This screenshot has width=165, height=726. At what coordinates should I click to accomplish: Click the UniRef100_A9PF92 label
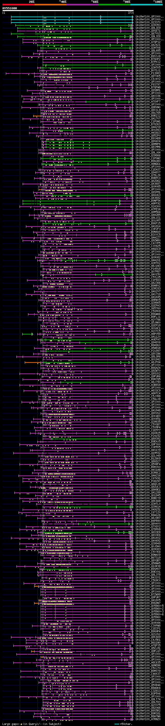click(x=148, y=203)
